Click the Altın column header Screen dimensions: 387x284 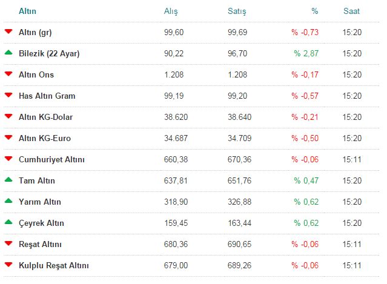(x=27, y=11)
